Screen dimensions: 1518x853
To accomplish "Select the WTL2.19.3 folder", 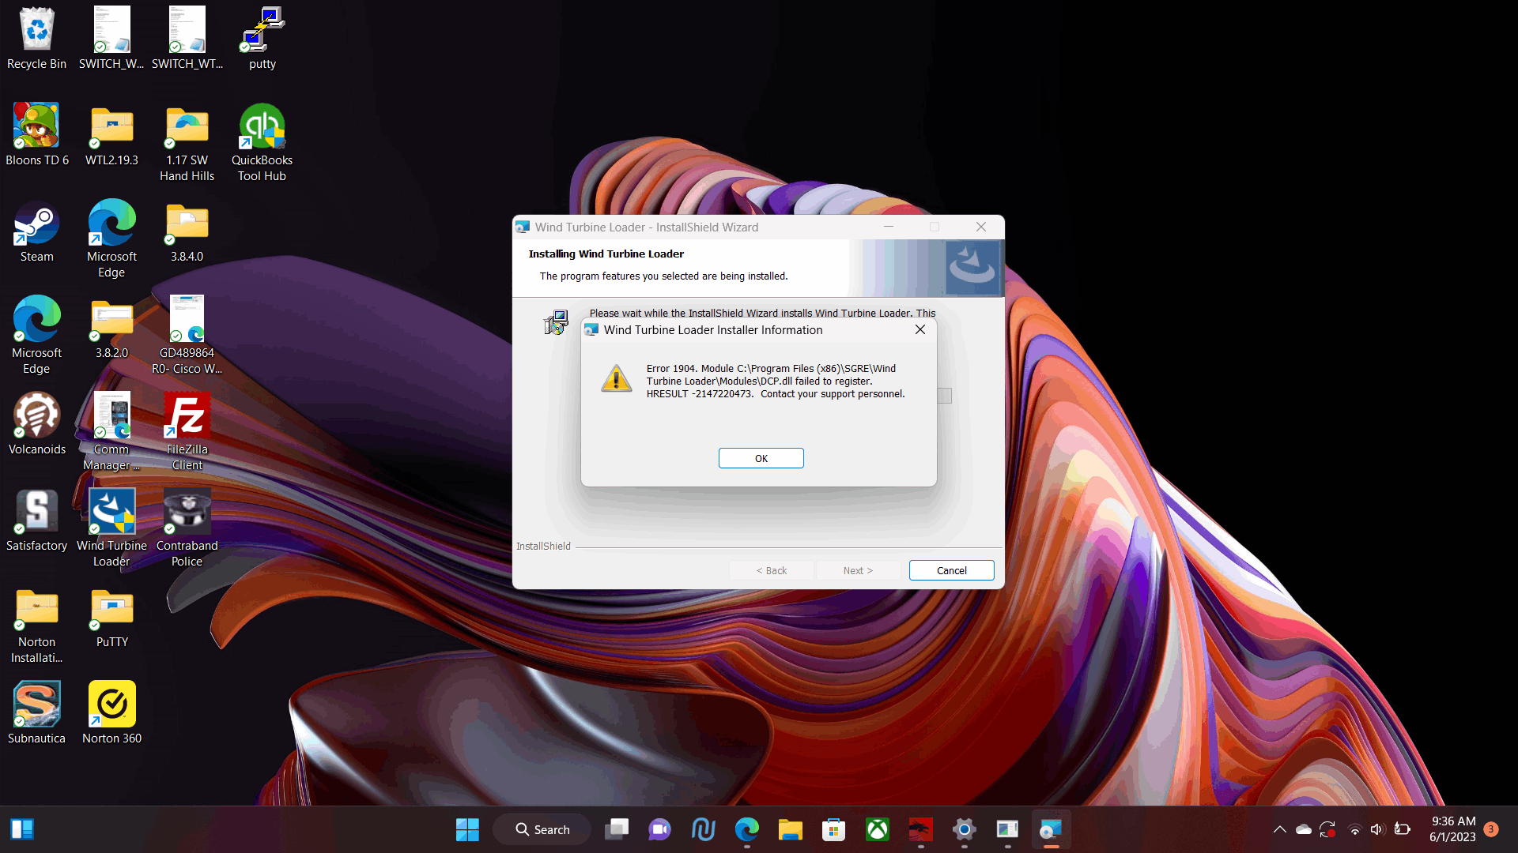I will coord(111,134).
